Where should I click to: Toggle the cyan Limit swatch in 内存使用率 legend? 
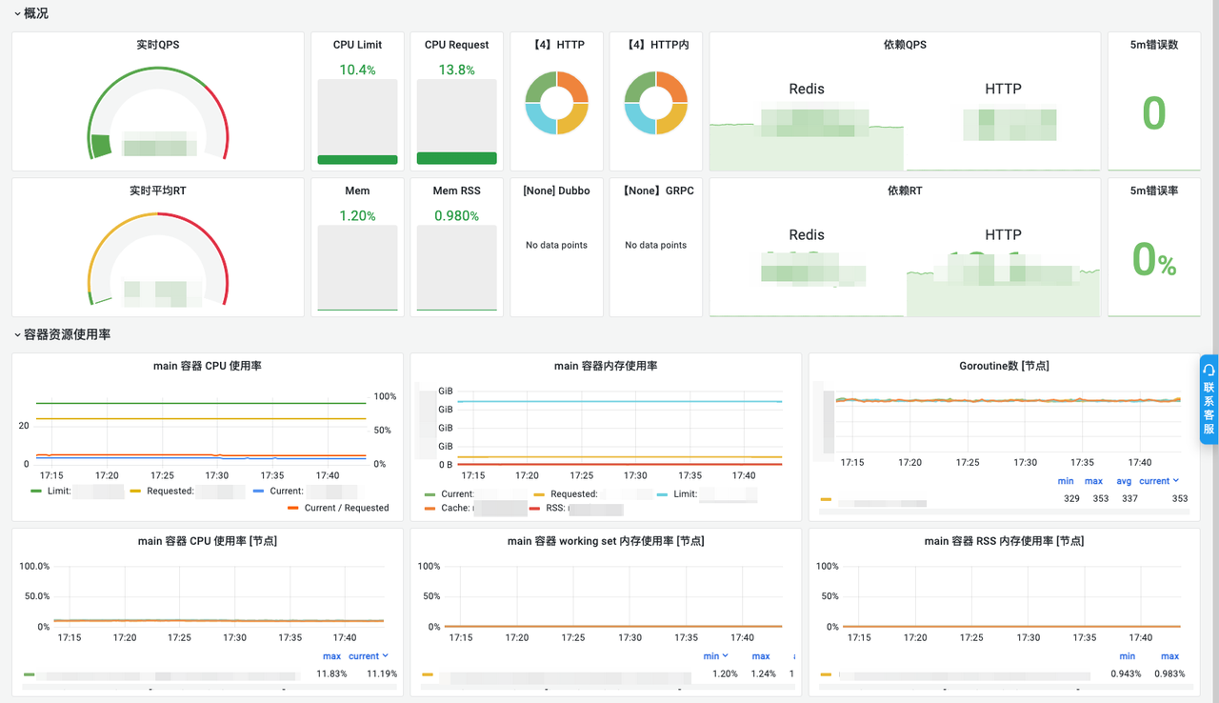pyautogui.click(x=662, y=494)
